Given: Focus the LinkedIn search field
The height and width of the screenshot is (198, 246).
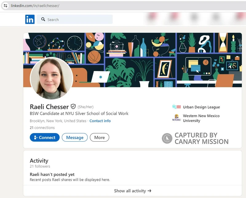Looking at the screenshot, I should coord(75,19).
